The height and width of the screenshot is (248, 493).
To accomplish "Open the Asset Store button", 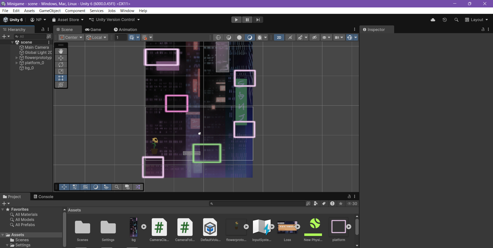I will tap(68, 20).
